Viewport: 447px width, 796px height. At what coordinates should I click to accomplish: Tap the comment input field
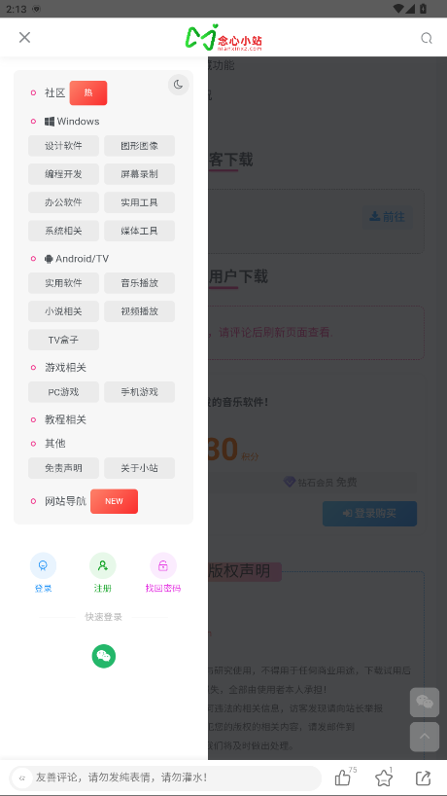pos(166,778)
